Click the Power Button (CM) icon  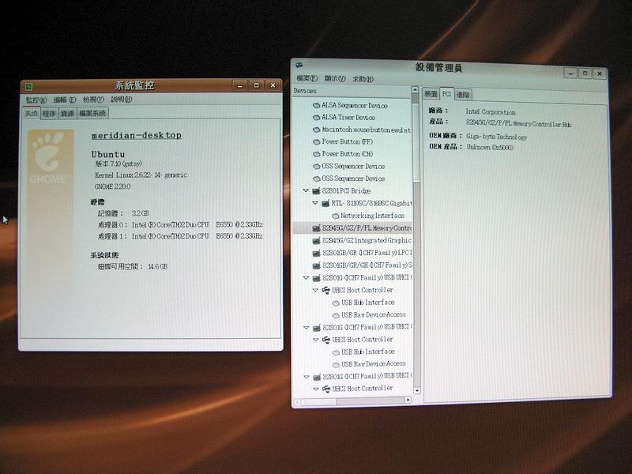pyautogui.click(x=317, y=154)
